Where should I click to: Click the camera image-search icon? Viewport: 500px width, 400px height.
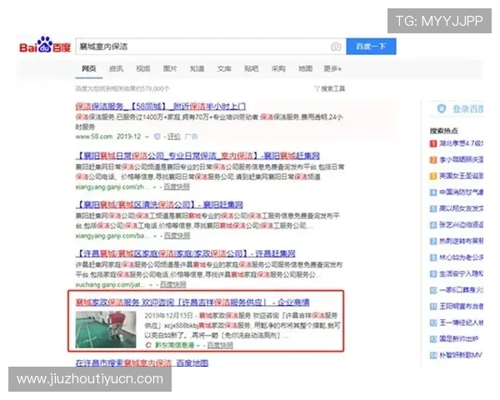(x=336, y=47)
